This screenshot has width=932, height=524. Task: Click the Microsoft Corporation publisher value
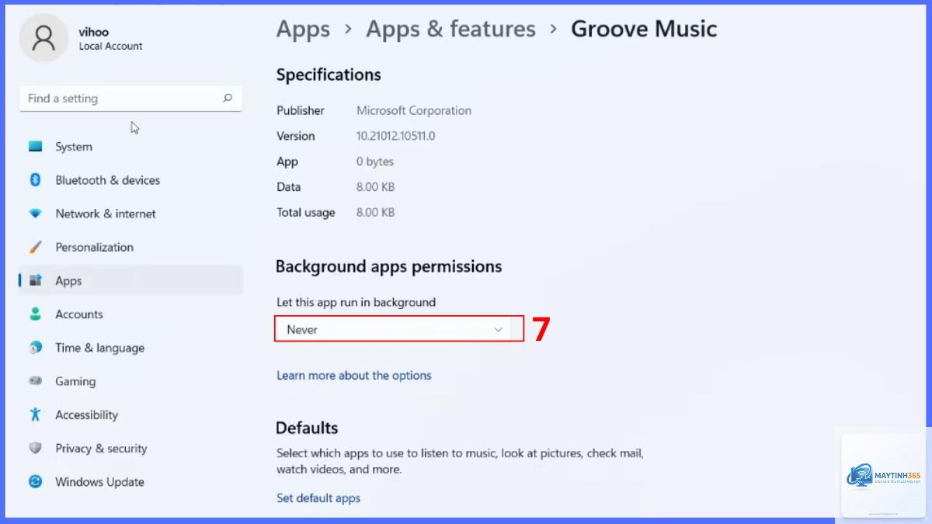coord(414,110)
